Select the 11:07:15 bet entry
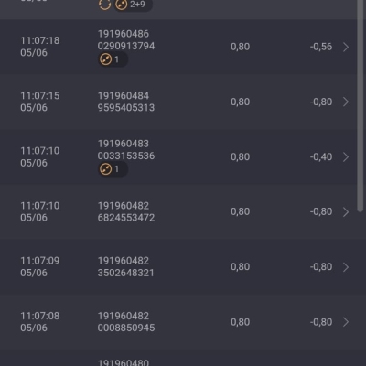Image resolution: width=366 pixels, height=366 pixels. pyautogui.click(x=178, y=102)
